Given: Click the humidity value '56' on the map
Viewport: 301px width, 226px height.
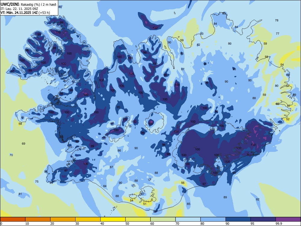Looking at the screenshot, I should click(x=183, y=183).
